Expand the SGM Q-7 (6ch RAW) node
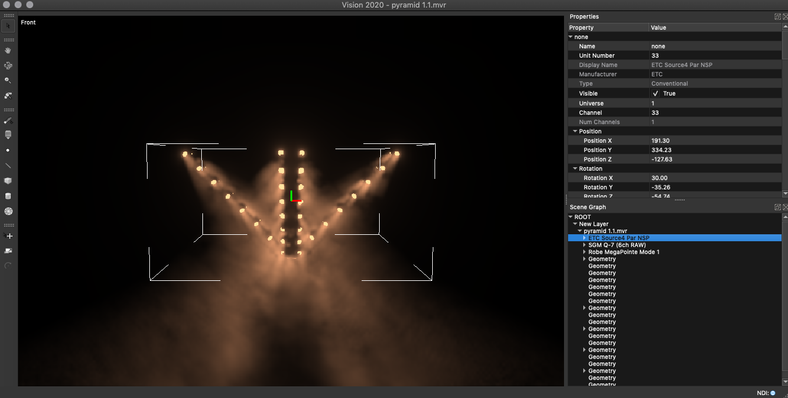The width and height of the screenshot is (788, 398). click(x=584, y=245)
